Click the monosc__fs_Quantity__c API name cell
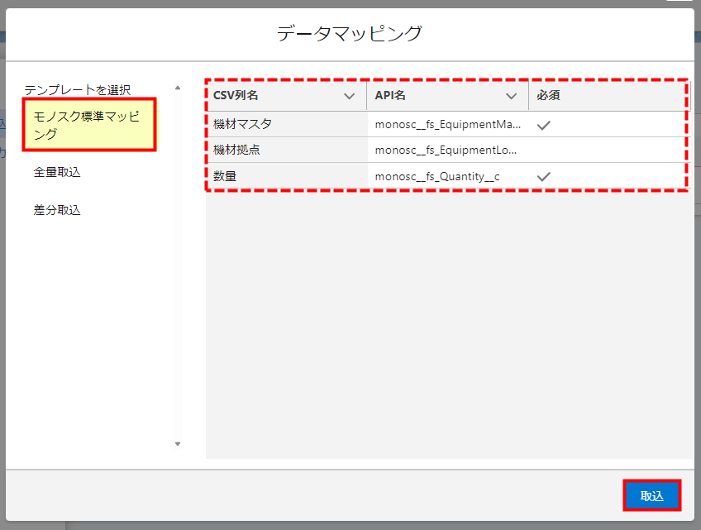701x530 pixels. pos(437,176)
